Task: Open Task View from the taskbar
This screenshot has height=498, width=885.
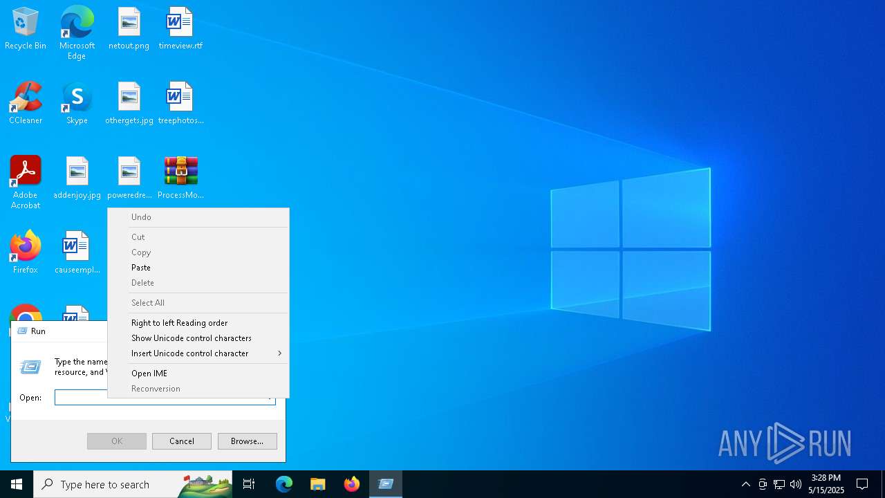Action: coord(249,484)
